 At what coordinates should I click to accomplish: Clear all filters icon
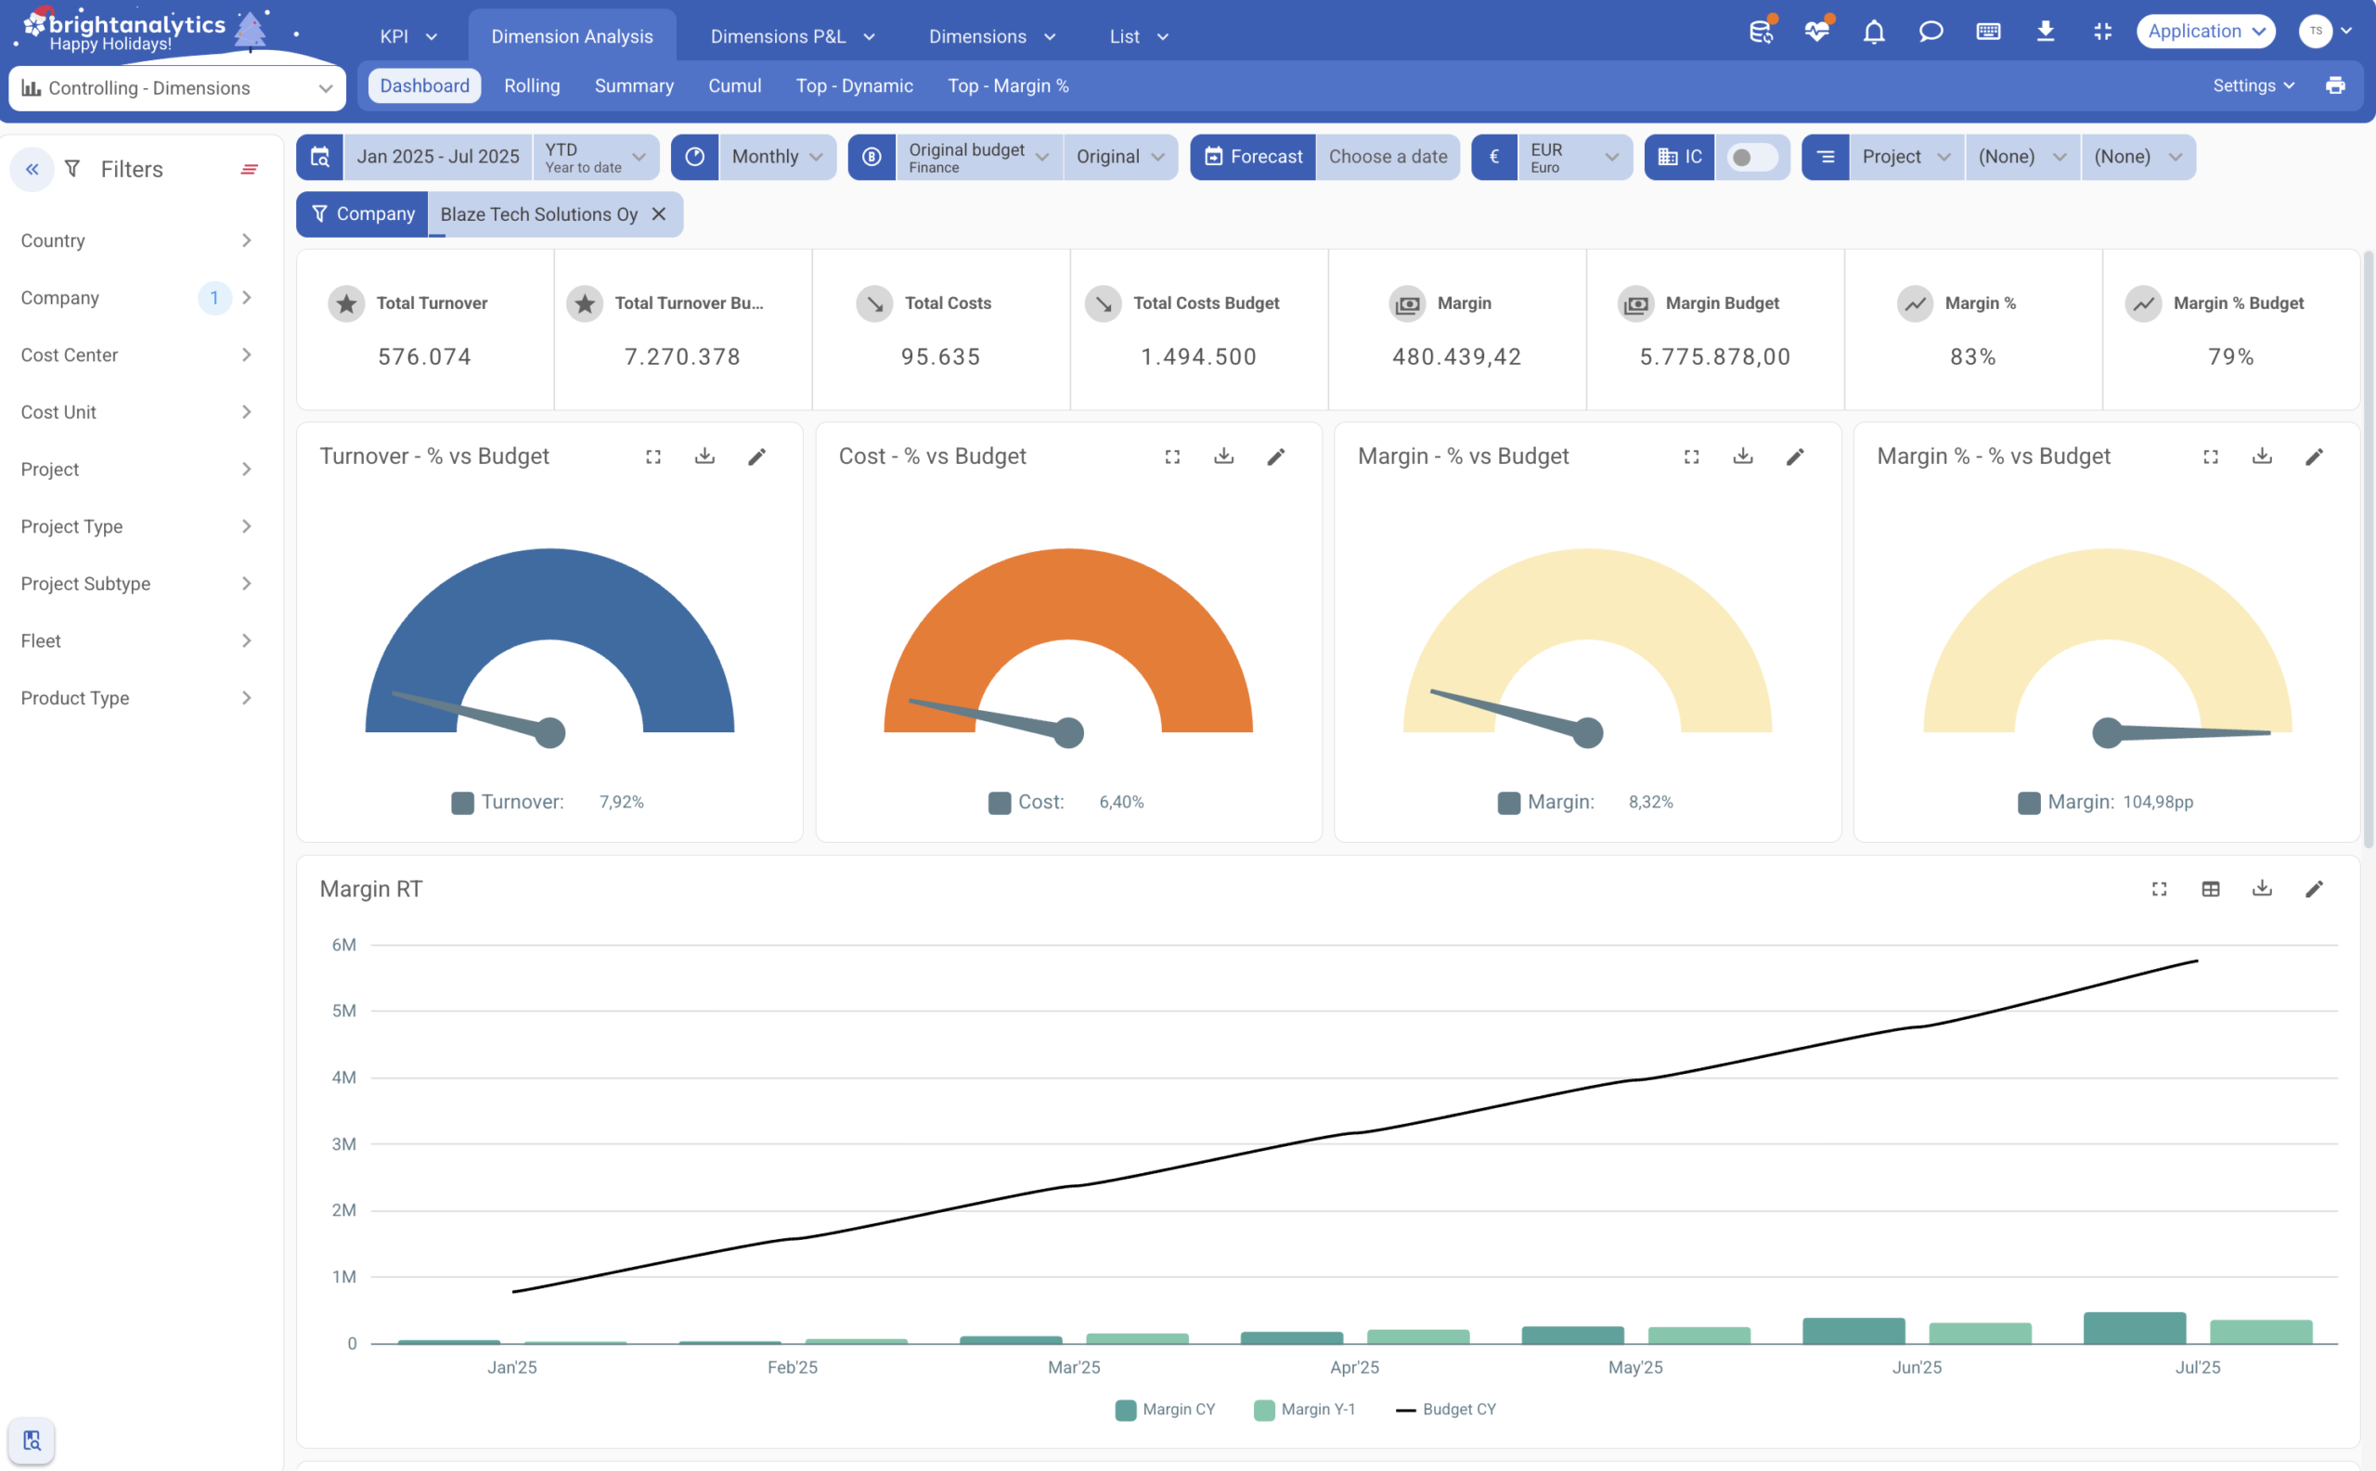click(249, 169)
